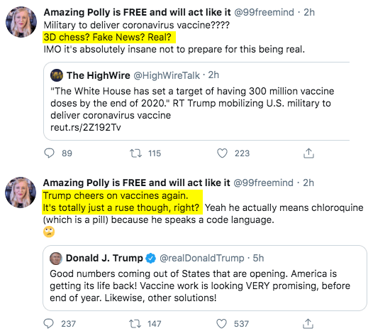Image resolution: width=368 pixels, height=336 pixels.
Task: Click Amazing Polly avatar on first tweet
Action: point(21,22)
